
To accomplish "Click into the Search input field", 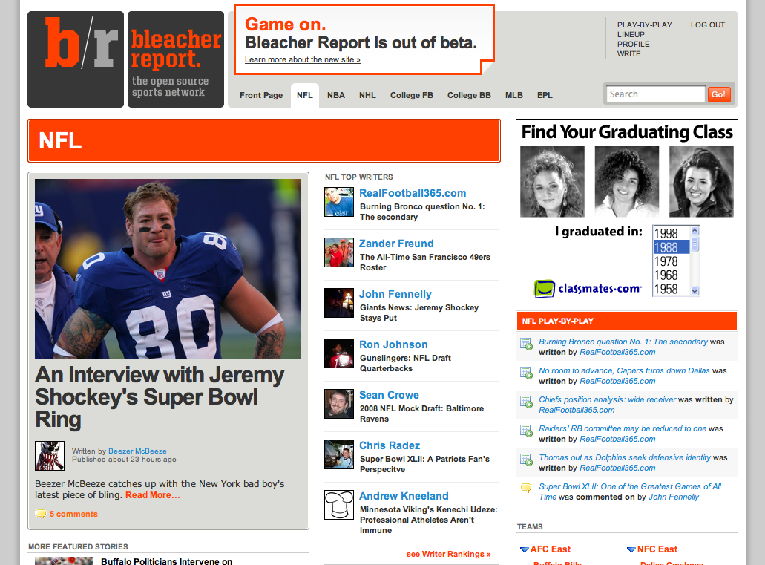I will 655,94.
